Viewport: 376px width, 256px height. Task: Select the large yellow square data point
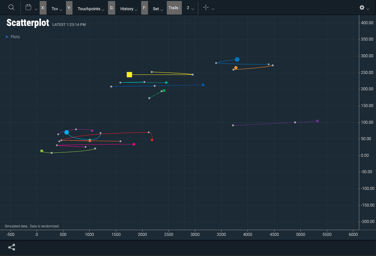pos(129,74)
